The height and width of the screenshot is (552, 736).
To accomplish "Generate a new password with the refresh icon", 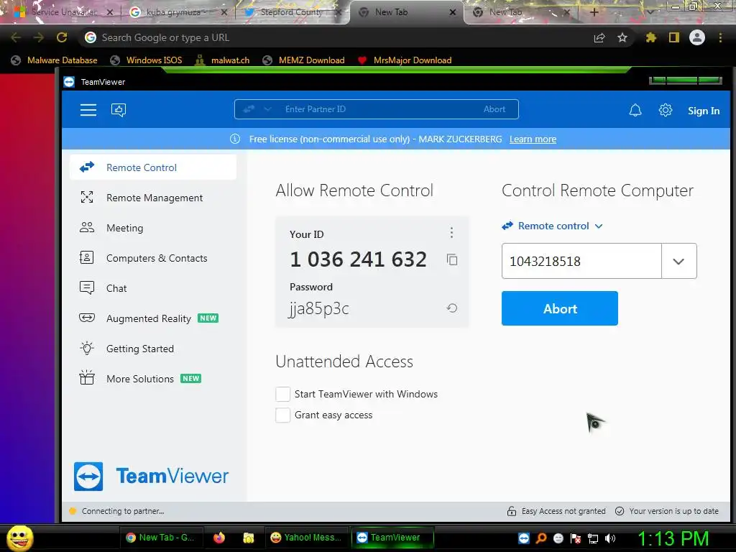I will [x=451, y=308].
